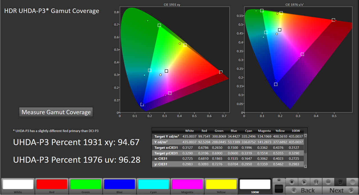Viewport: 359px width, 195px height.
Task: Click the blank round icon above Next
Action: tap(352, 182)
